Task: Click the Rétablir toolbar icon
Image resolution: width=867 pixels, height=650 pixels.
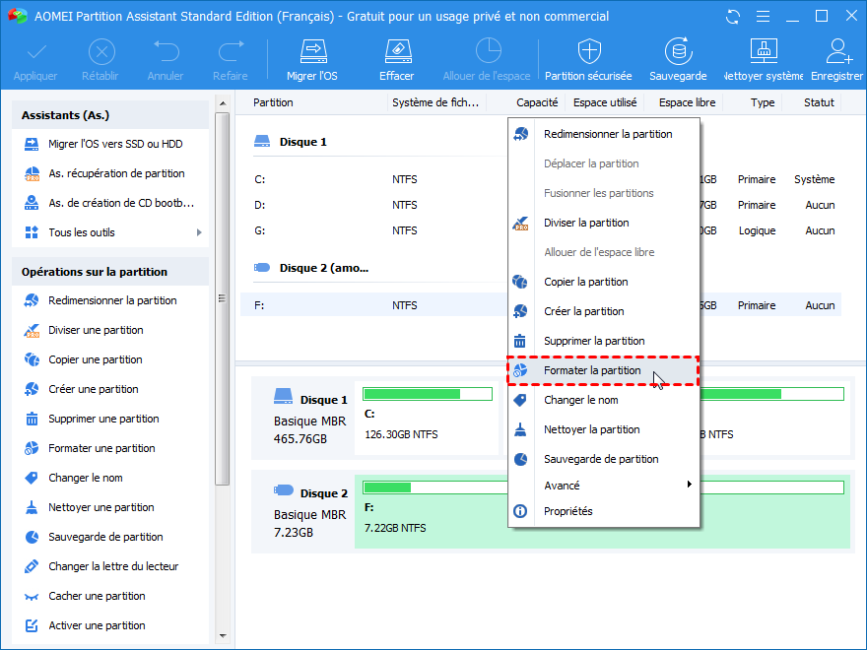Action: 101,52
